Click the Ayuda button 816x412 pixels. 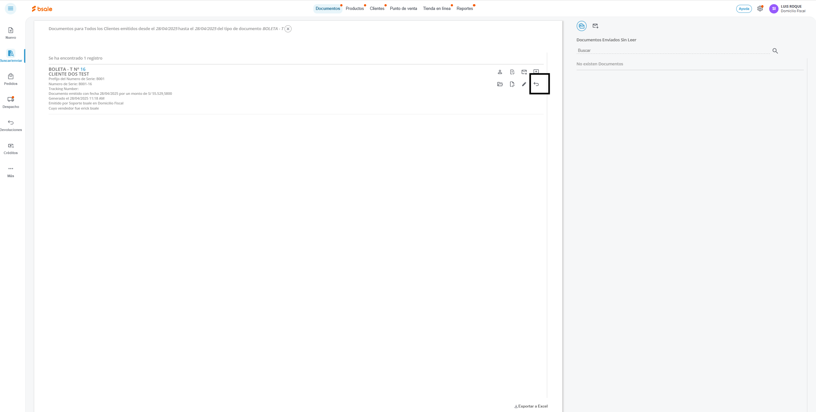coord(744,9)
